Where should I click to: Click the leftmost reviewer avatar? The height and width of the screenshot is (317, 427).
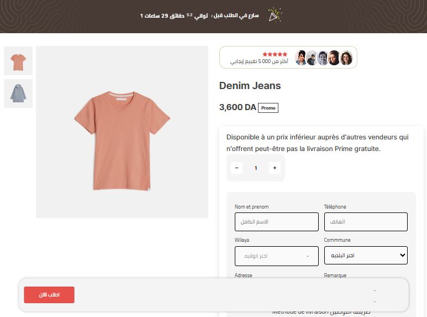click(301, 58)
